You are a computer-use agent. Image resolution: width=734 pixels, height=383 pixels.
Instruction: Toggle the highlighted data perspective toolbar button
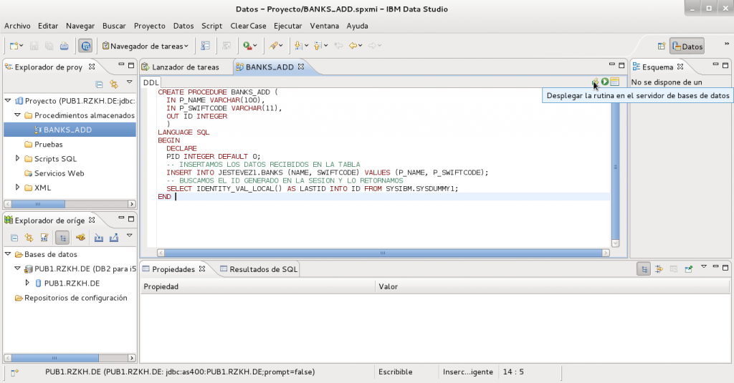[x=85, y=46]
